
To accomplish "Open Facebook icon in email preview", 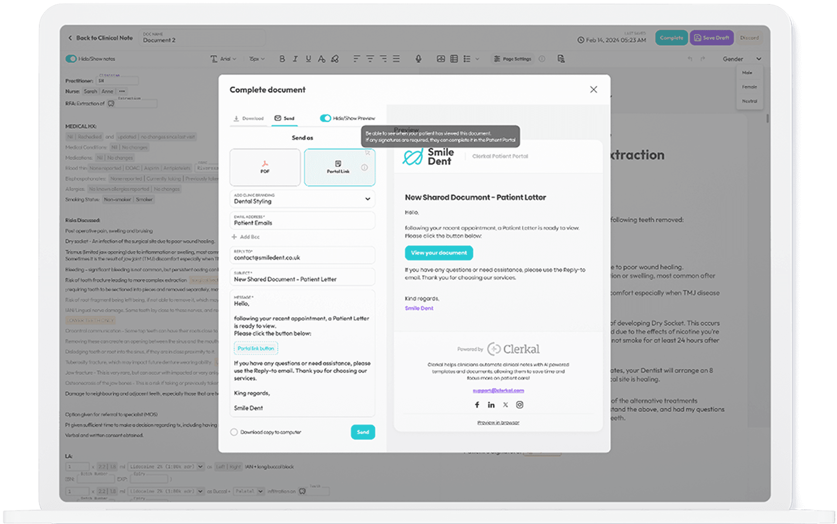I will click(477, 405).
